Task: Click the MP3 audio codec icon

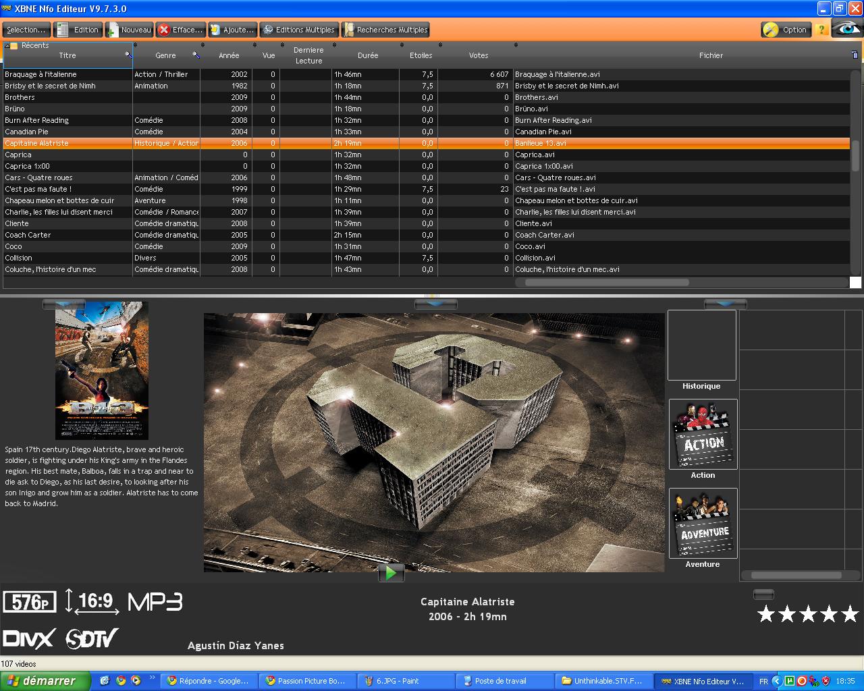Action: pyautogui.click(x=155, y=602)
